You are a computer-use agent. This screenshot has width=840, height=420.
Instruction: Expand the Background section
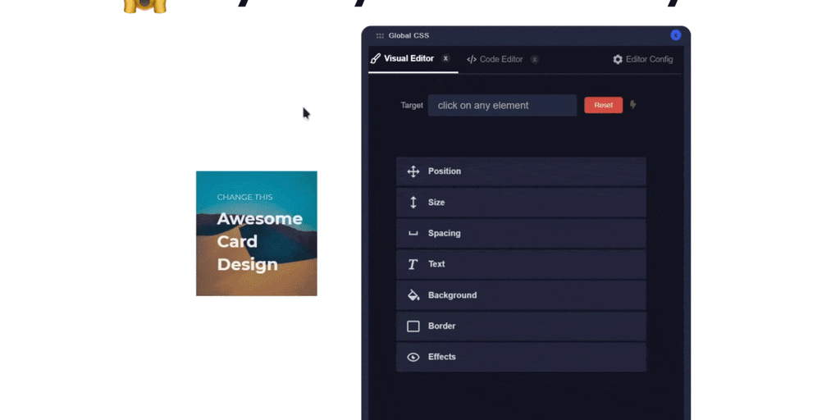[521, 295]
